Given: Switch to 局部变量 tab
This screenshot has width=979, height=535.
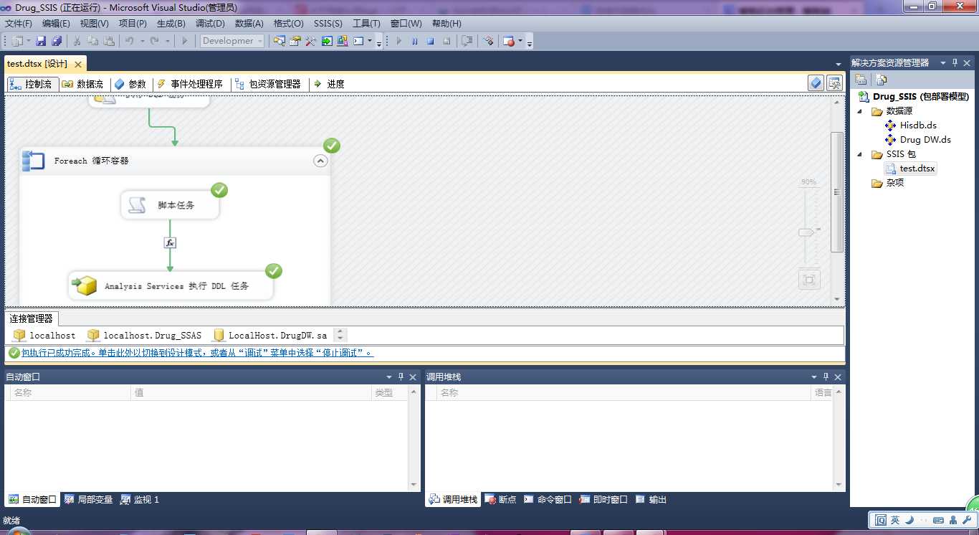Looking at the screenshot, I should click(x=88, y=499).
